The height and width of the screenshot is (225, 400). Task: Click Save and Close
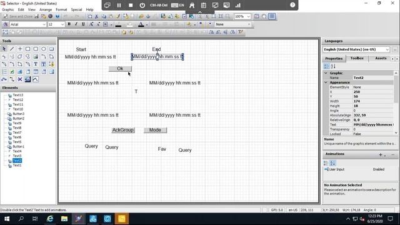[x=18, y=16]
